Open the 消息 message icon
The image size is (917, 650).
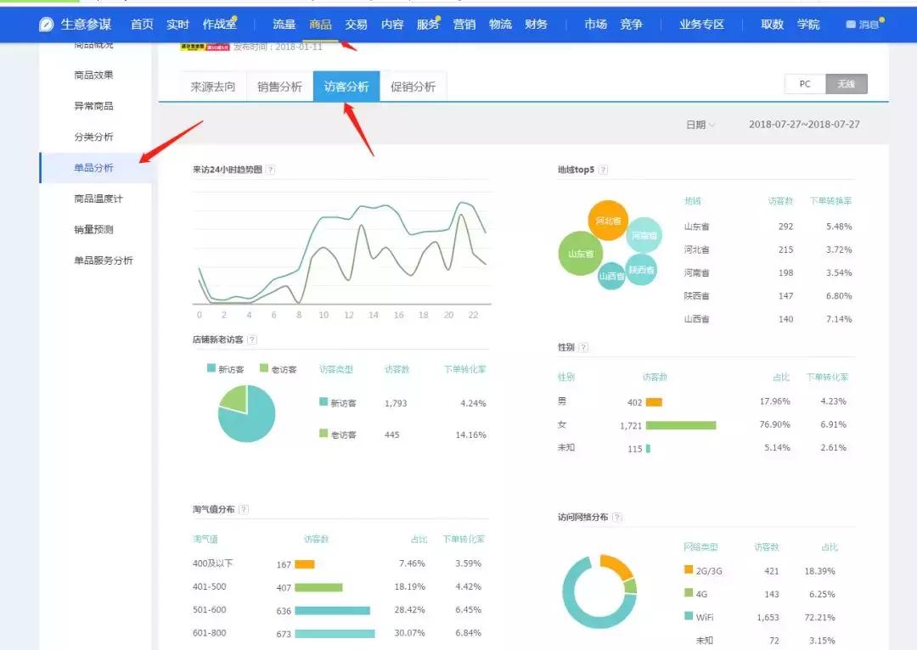[852, 25]
